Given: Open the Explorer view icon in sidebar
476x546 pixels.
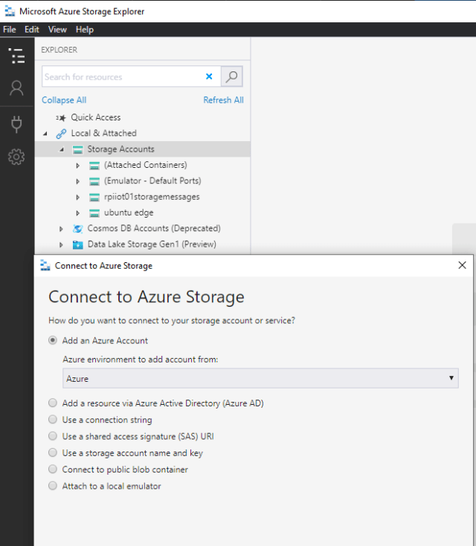Looking at the screenshot, I should coord(16,56).
